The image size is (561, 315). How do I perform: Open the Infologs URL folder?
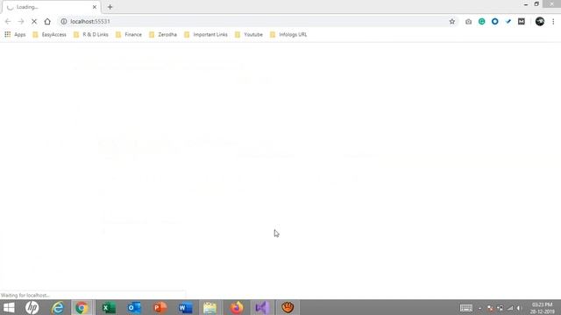pyautogui.click(x=288, y=35)
